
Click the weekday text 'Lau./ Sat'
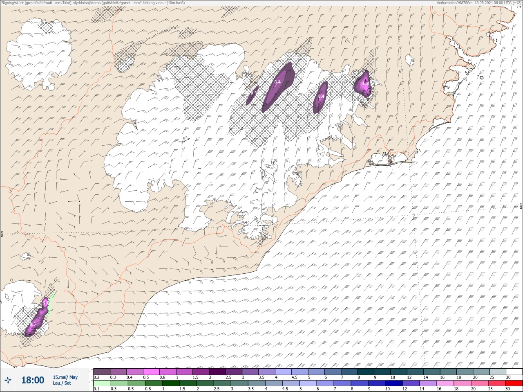point(62,383)
